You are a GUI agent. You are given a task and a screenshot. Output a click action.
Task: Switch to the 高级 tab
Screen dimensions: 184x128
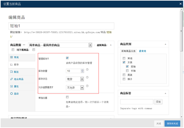pos(22,94)
